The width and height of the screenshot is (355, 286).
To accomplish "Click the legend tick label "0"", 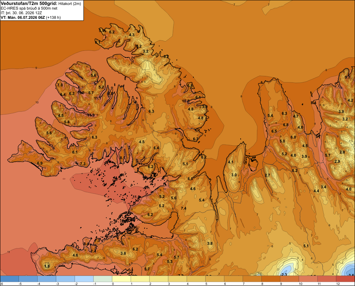I will [x=113, y=284].
